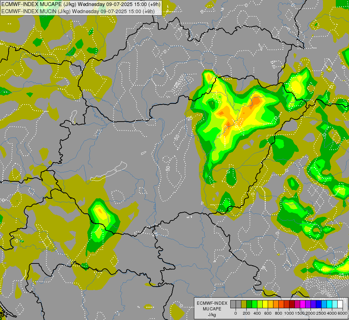Select the bright cyan legend swatch
This screenshot has height=320, width=349.
329,304
